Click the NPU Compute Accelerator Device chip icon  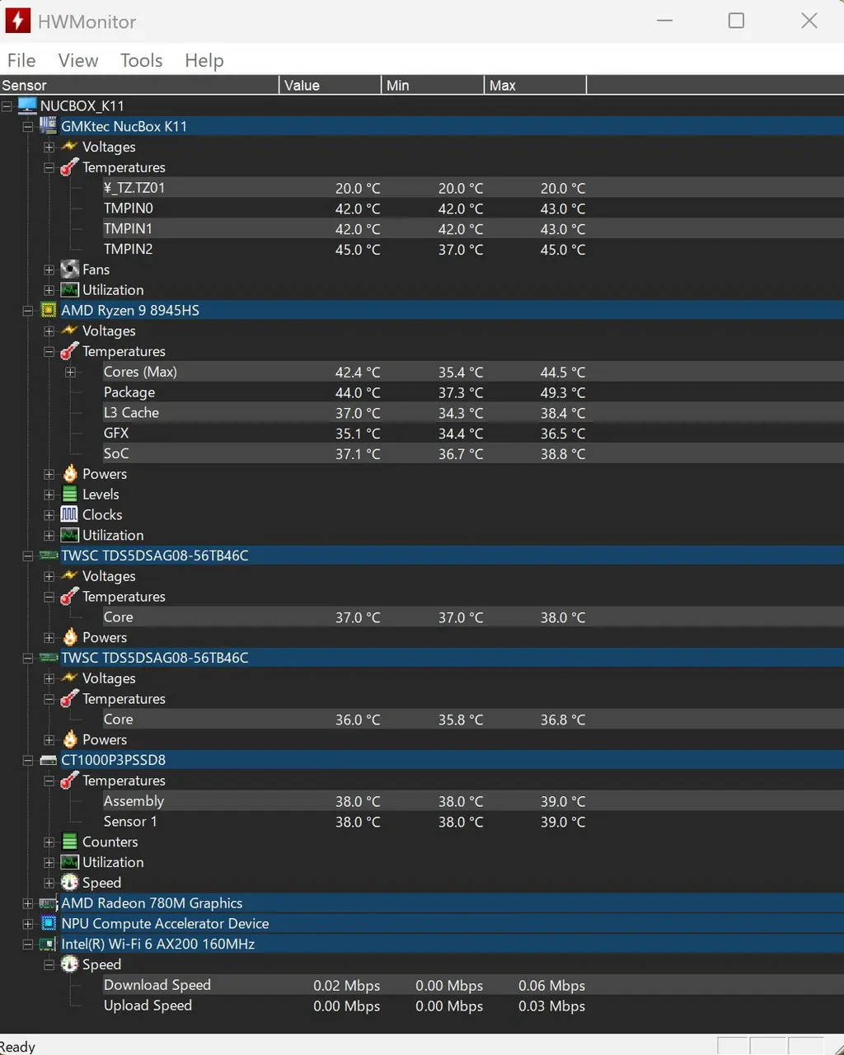pyautogui.click(x=49, y=924)
